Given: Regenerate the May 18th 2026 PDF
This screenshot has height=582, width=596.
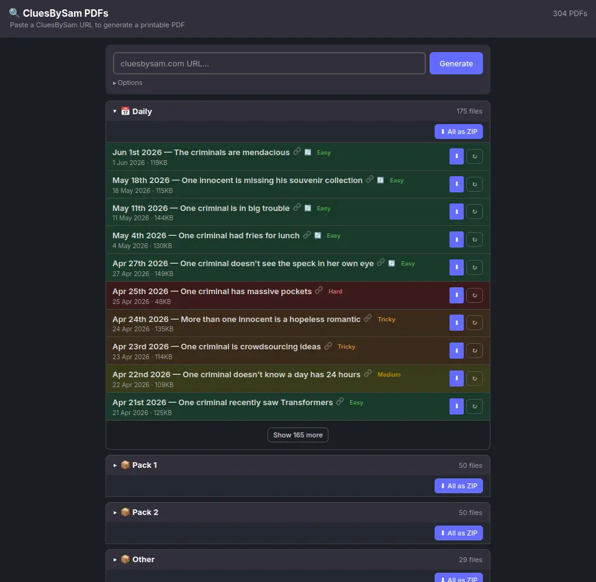Looking at the screenshot, I should point(474,184).
